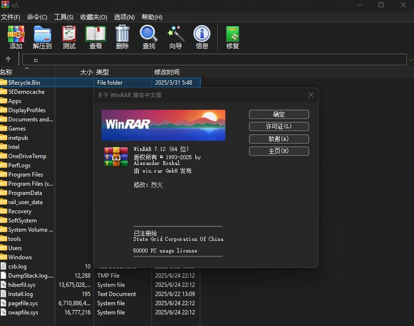Click the WinRAR books icon in About dialog

[x=116, y=157]
